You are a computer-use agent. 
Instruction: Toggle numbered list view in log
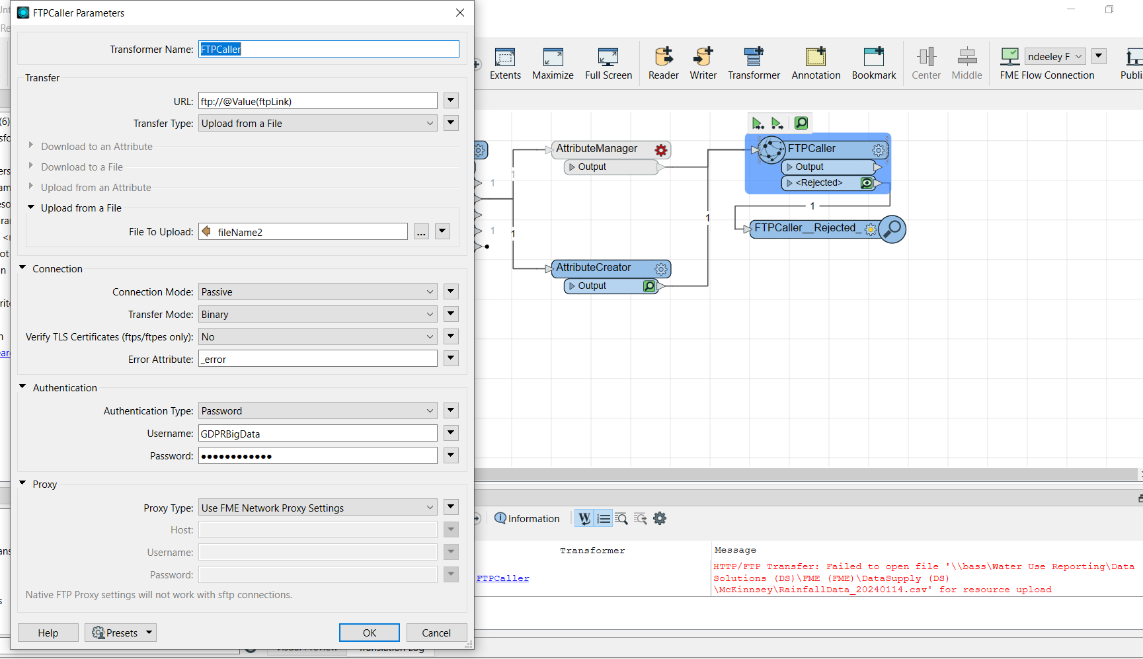tap(604, 519)
